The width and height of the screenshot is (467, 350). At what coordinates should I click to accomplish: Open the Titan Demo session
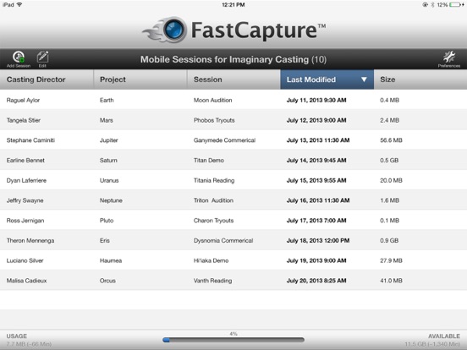(208, 160)
